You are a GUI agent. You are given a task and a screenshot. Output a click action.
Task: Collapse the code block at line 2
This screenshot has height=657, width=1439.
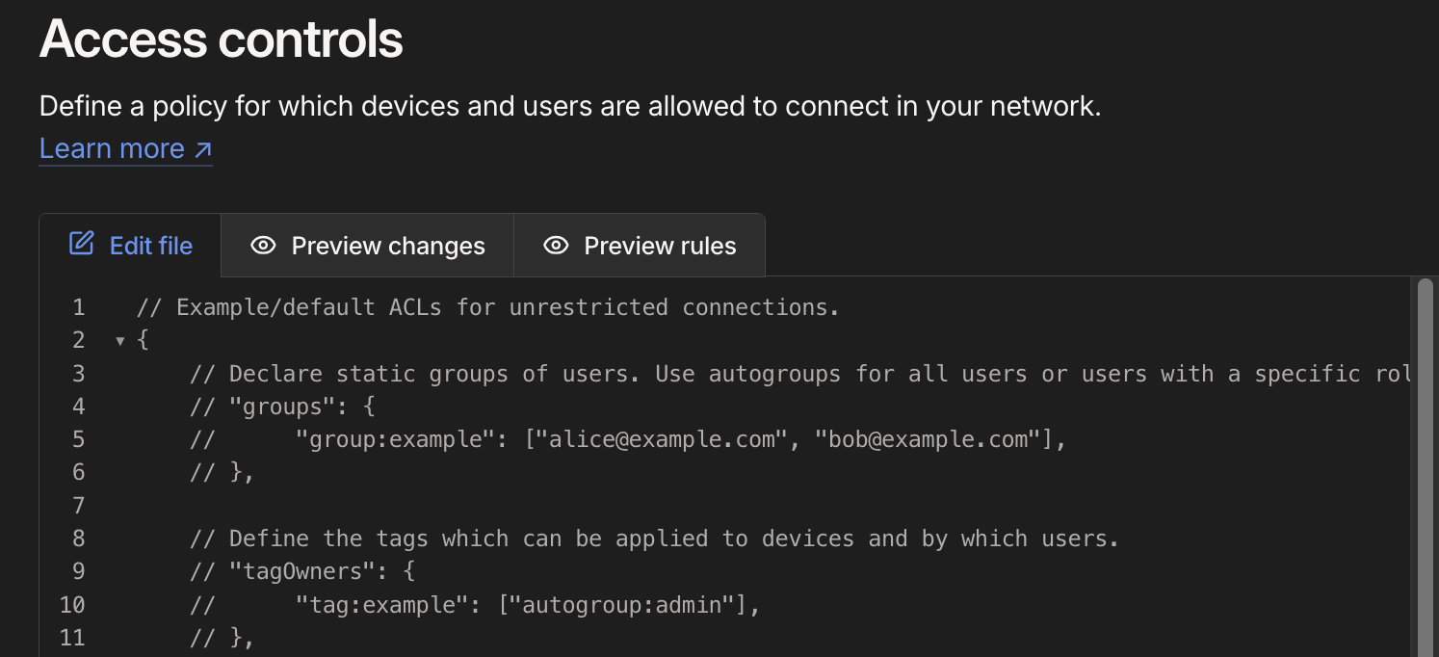pyautogui.click(x=120, y=340)
